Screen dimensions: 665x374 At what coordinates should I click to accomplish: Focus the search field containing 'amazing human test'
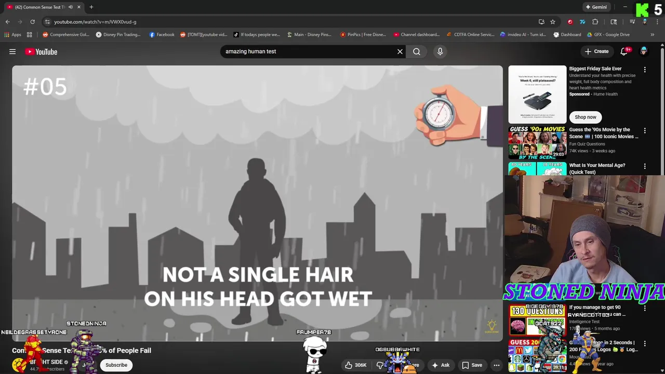pos(309,51)
